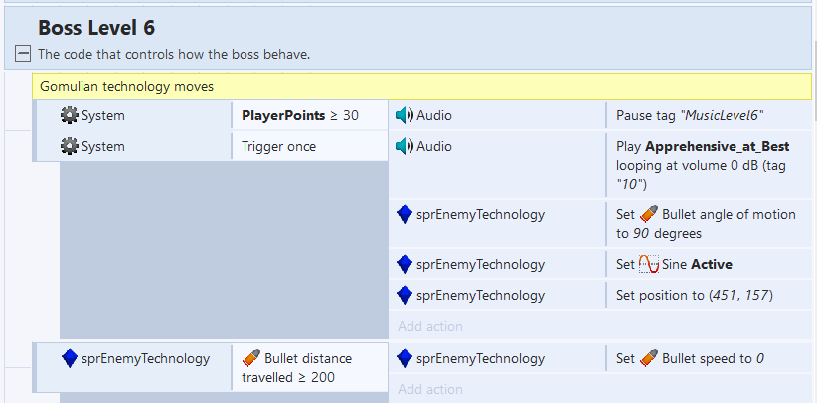Click the Play Apprehensive_at_Best action's Audio speaker icon
Viewport: 817px width, 403px height.
[x=404, y=147]
